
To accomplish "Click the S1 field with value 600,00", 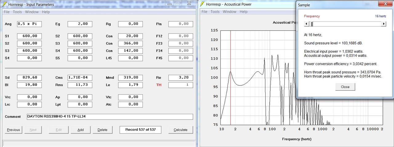I will [29, 36].
